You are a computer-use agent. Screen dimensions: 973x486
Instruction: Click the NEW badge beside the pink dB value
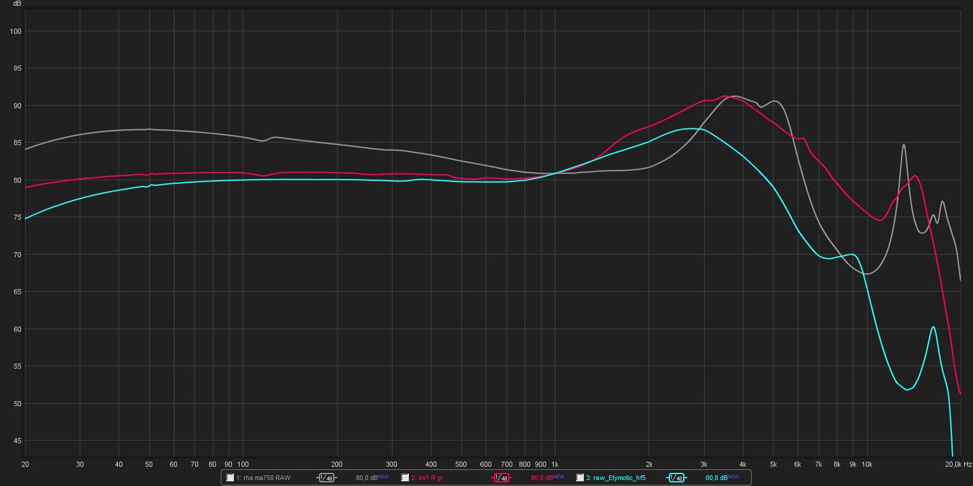click(x=558, y=477)
